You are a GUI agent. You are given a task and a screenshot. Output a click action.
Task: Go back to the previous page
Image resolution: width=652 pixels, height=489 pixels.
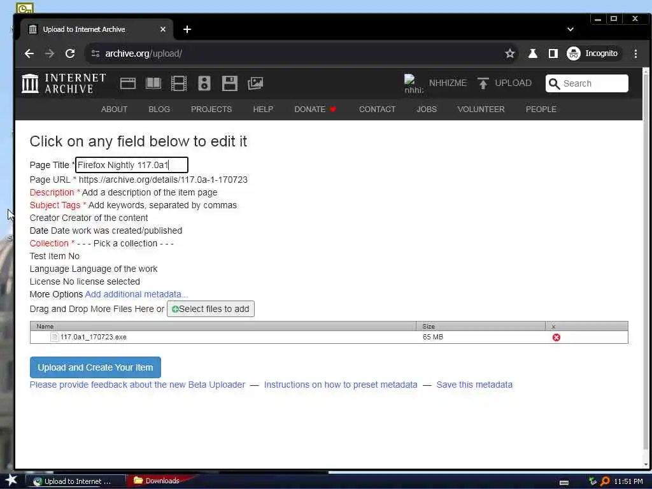29,53
